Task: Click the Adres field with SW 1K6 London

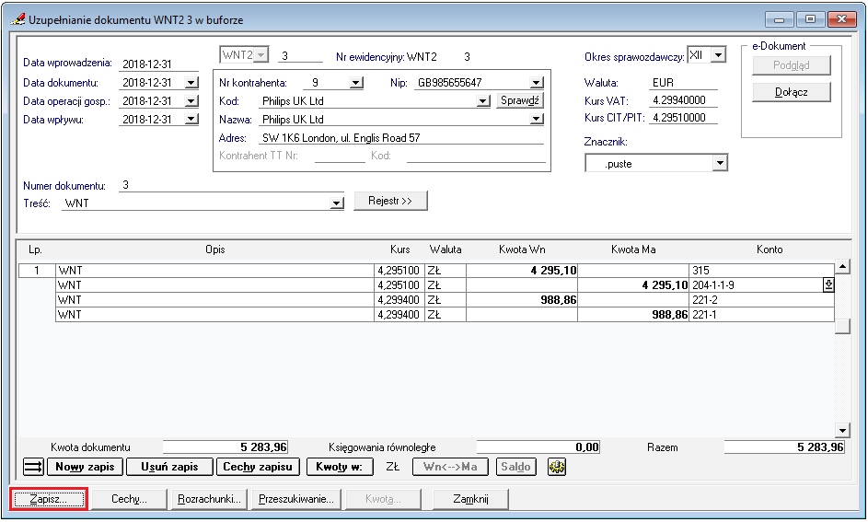Action: point(401,138)
